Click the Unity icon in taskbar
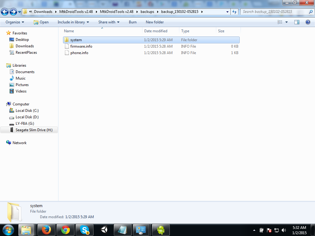 click(104, 230)
